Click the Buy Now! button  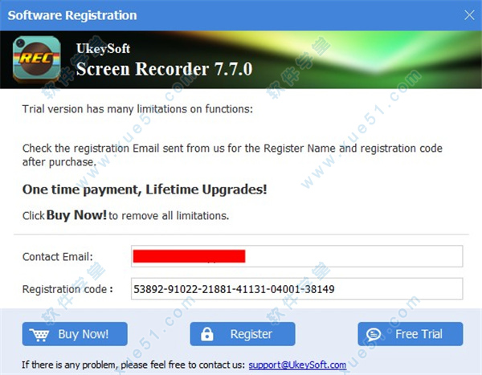75,334
